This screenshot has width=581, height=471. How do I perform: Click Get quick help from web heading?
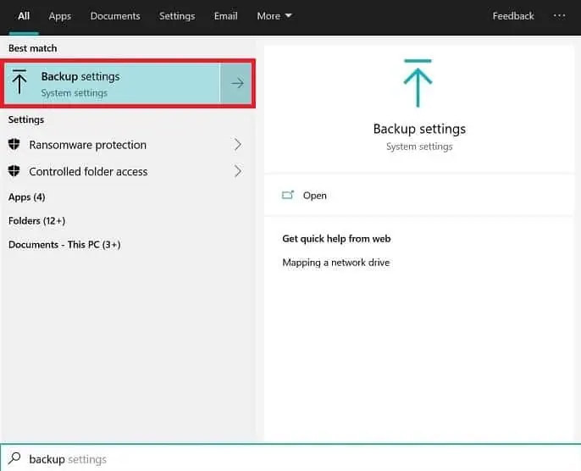point(336,239)
